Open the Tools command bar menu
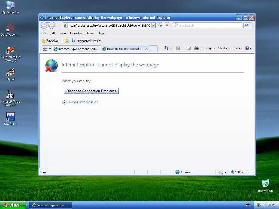279x209 pixels. (238, 48)
